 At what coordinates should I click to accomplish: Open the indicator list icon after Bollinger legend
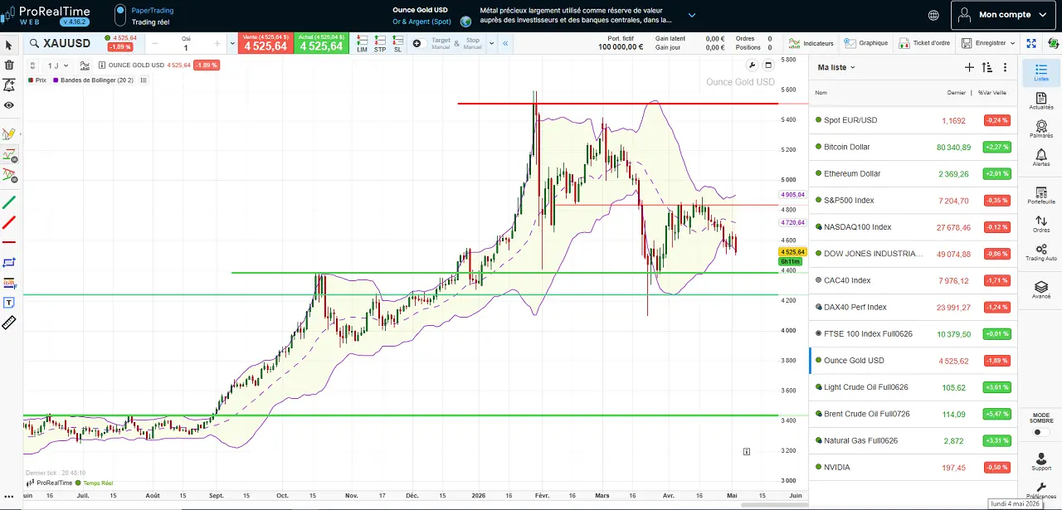[144, 80]
